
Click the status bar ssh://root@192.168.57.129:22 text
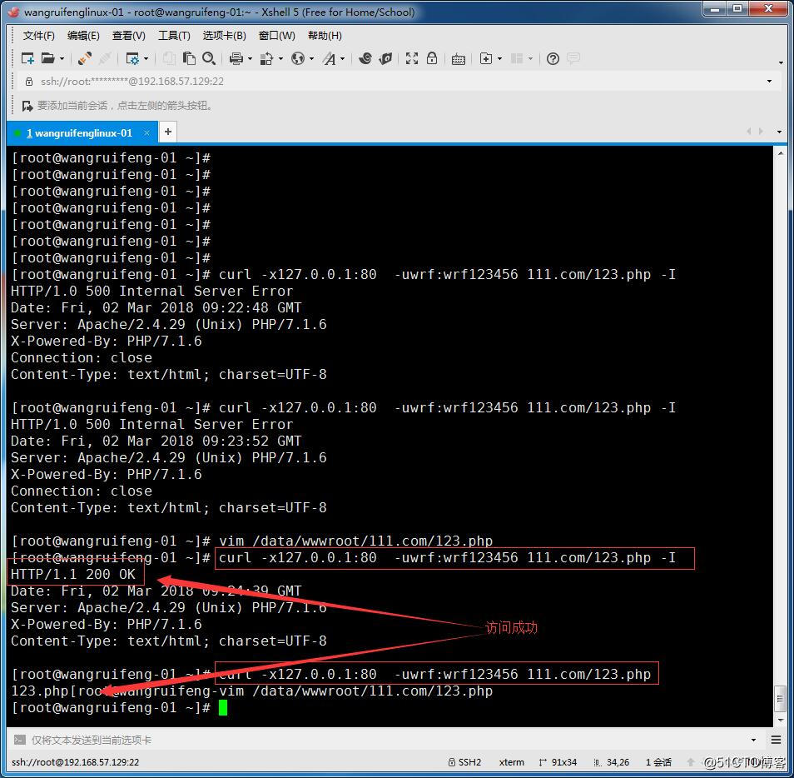pos(75,762)
